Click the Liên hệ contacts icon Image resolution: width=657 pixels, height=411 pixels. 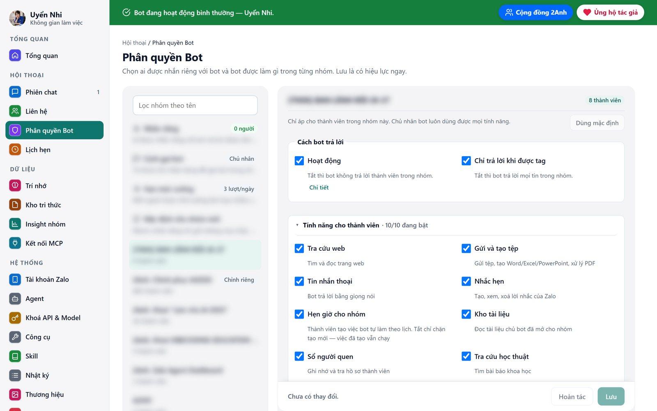pos(15,111)
